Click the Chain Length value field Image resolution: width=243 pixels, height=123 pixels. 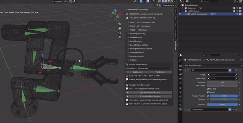click(x=222, y=85)
